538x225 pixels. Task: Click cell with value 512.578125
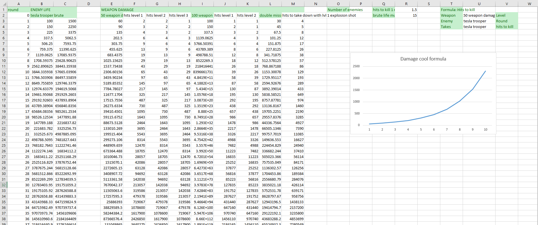270,60
